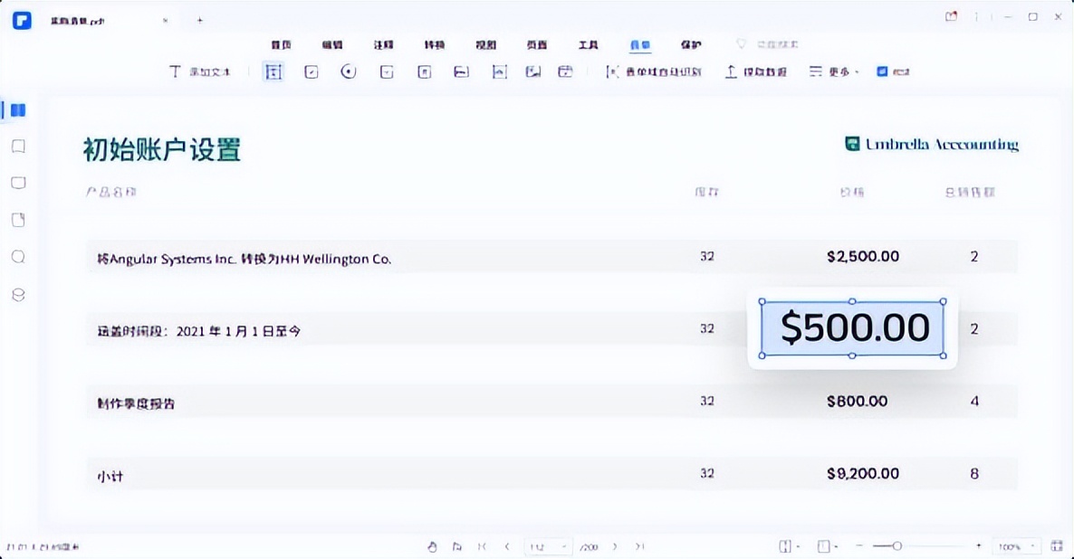Click the 提取数据 extract data button
Viewport: 1074px width, 559px height.
756,71
